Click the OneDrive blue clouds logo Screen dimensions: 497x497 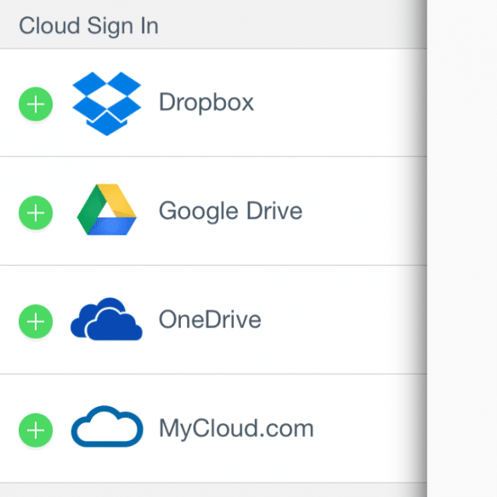[x=106, y=319]
